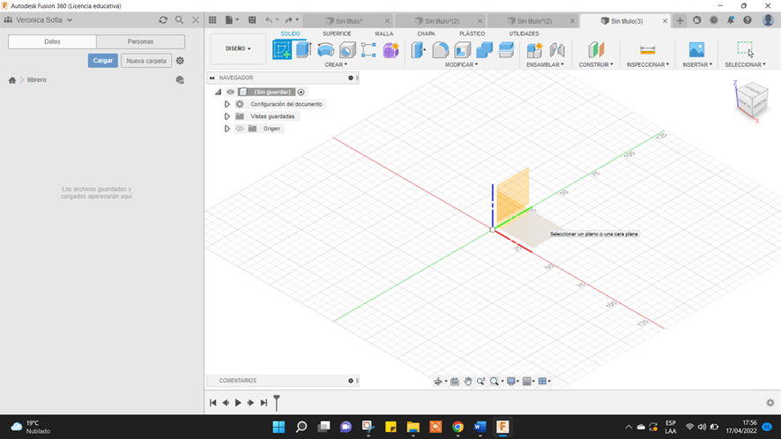Open the CREAR dropdown menu
This screenshot has height=439, width=781.
coord(336,64)
